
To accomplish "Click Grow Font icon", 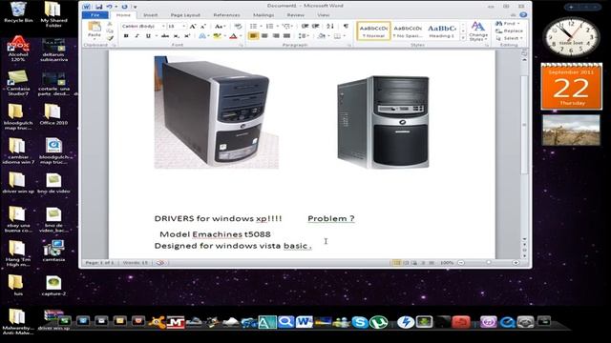I will click(x=193, y=26).
